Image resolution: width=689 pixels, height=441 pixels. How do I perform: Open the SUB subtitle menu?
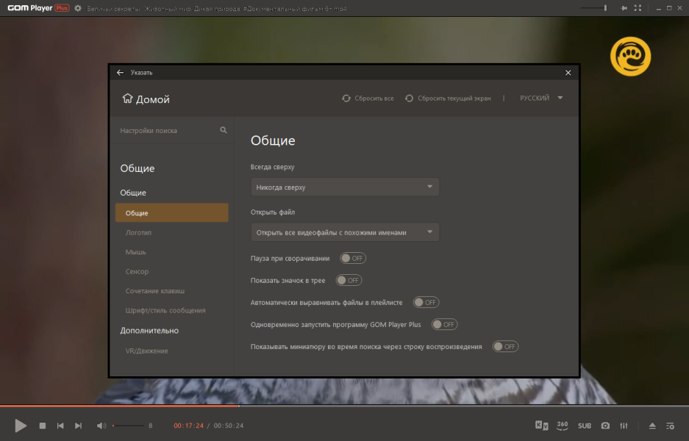point(585,426)
